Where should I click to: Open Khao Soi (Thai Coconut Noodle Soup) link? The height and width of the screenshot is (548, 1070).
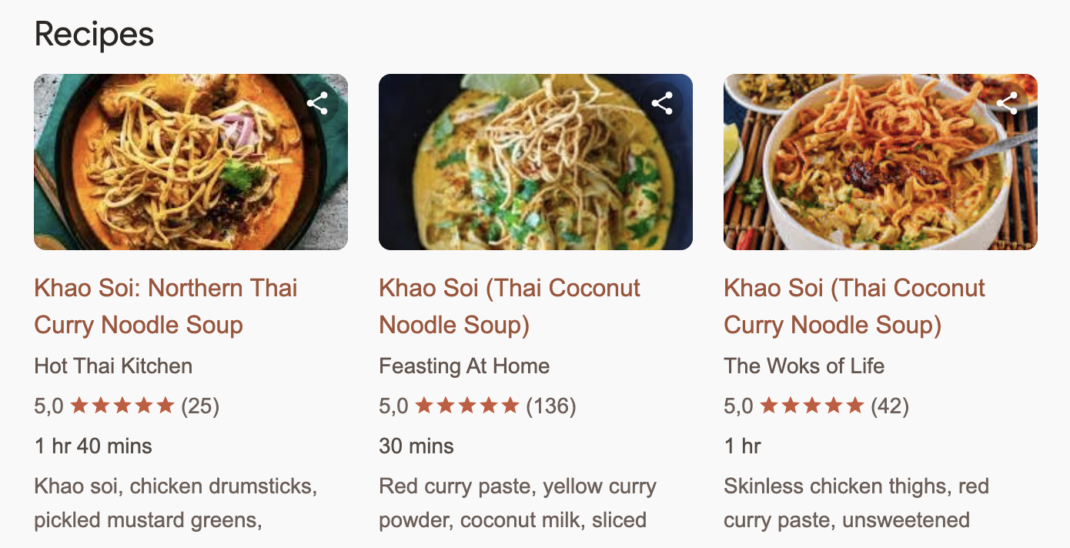point(510,306)
